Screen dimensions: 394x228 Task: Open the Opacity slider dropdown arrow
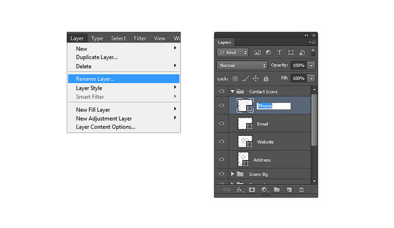tap(311, 66)
